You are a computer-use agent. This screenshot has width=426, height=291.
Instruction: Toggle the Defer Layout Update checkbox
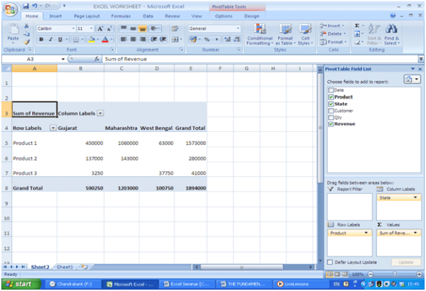point(330,262)
